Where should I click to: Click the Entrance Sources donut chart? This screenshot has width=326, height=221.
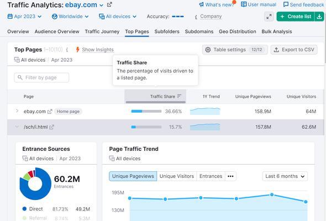pos(35,183)
